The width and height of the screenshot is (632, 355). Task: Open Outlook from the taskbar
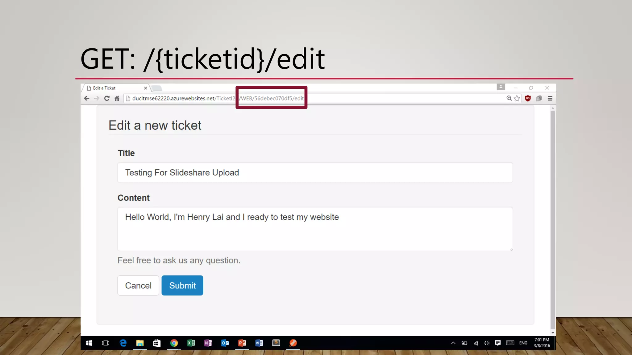[x=225, y=343]
